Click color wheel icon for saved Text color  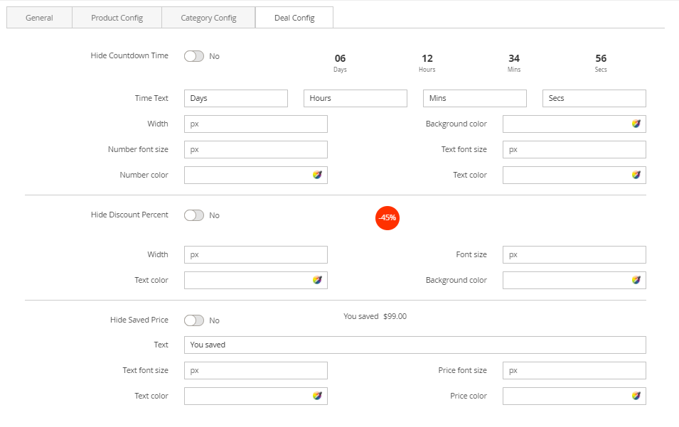[318, 396]
